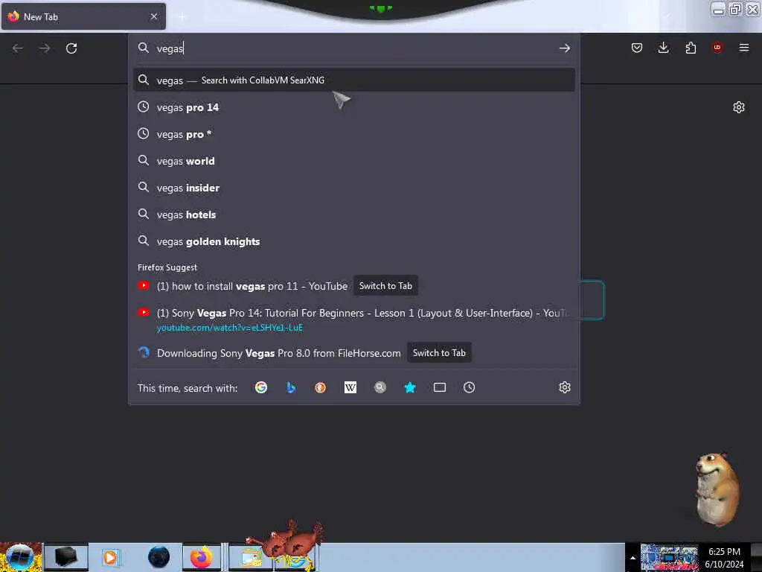Open the Firefox hamburger menu
762x572 pixels.
pyautogui.click(x=743, y=47)
